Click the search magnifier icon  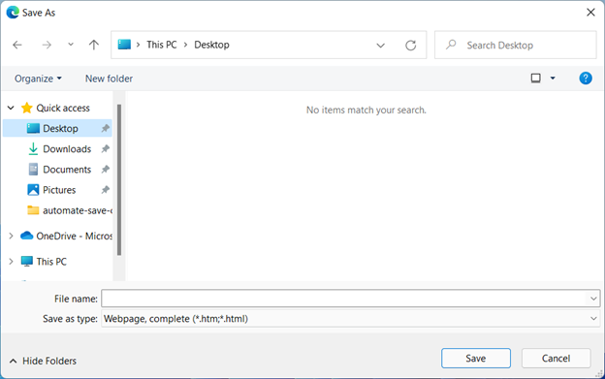coord(451,45)
